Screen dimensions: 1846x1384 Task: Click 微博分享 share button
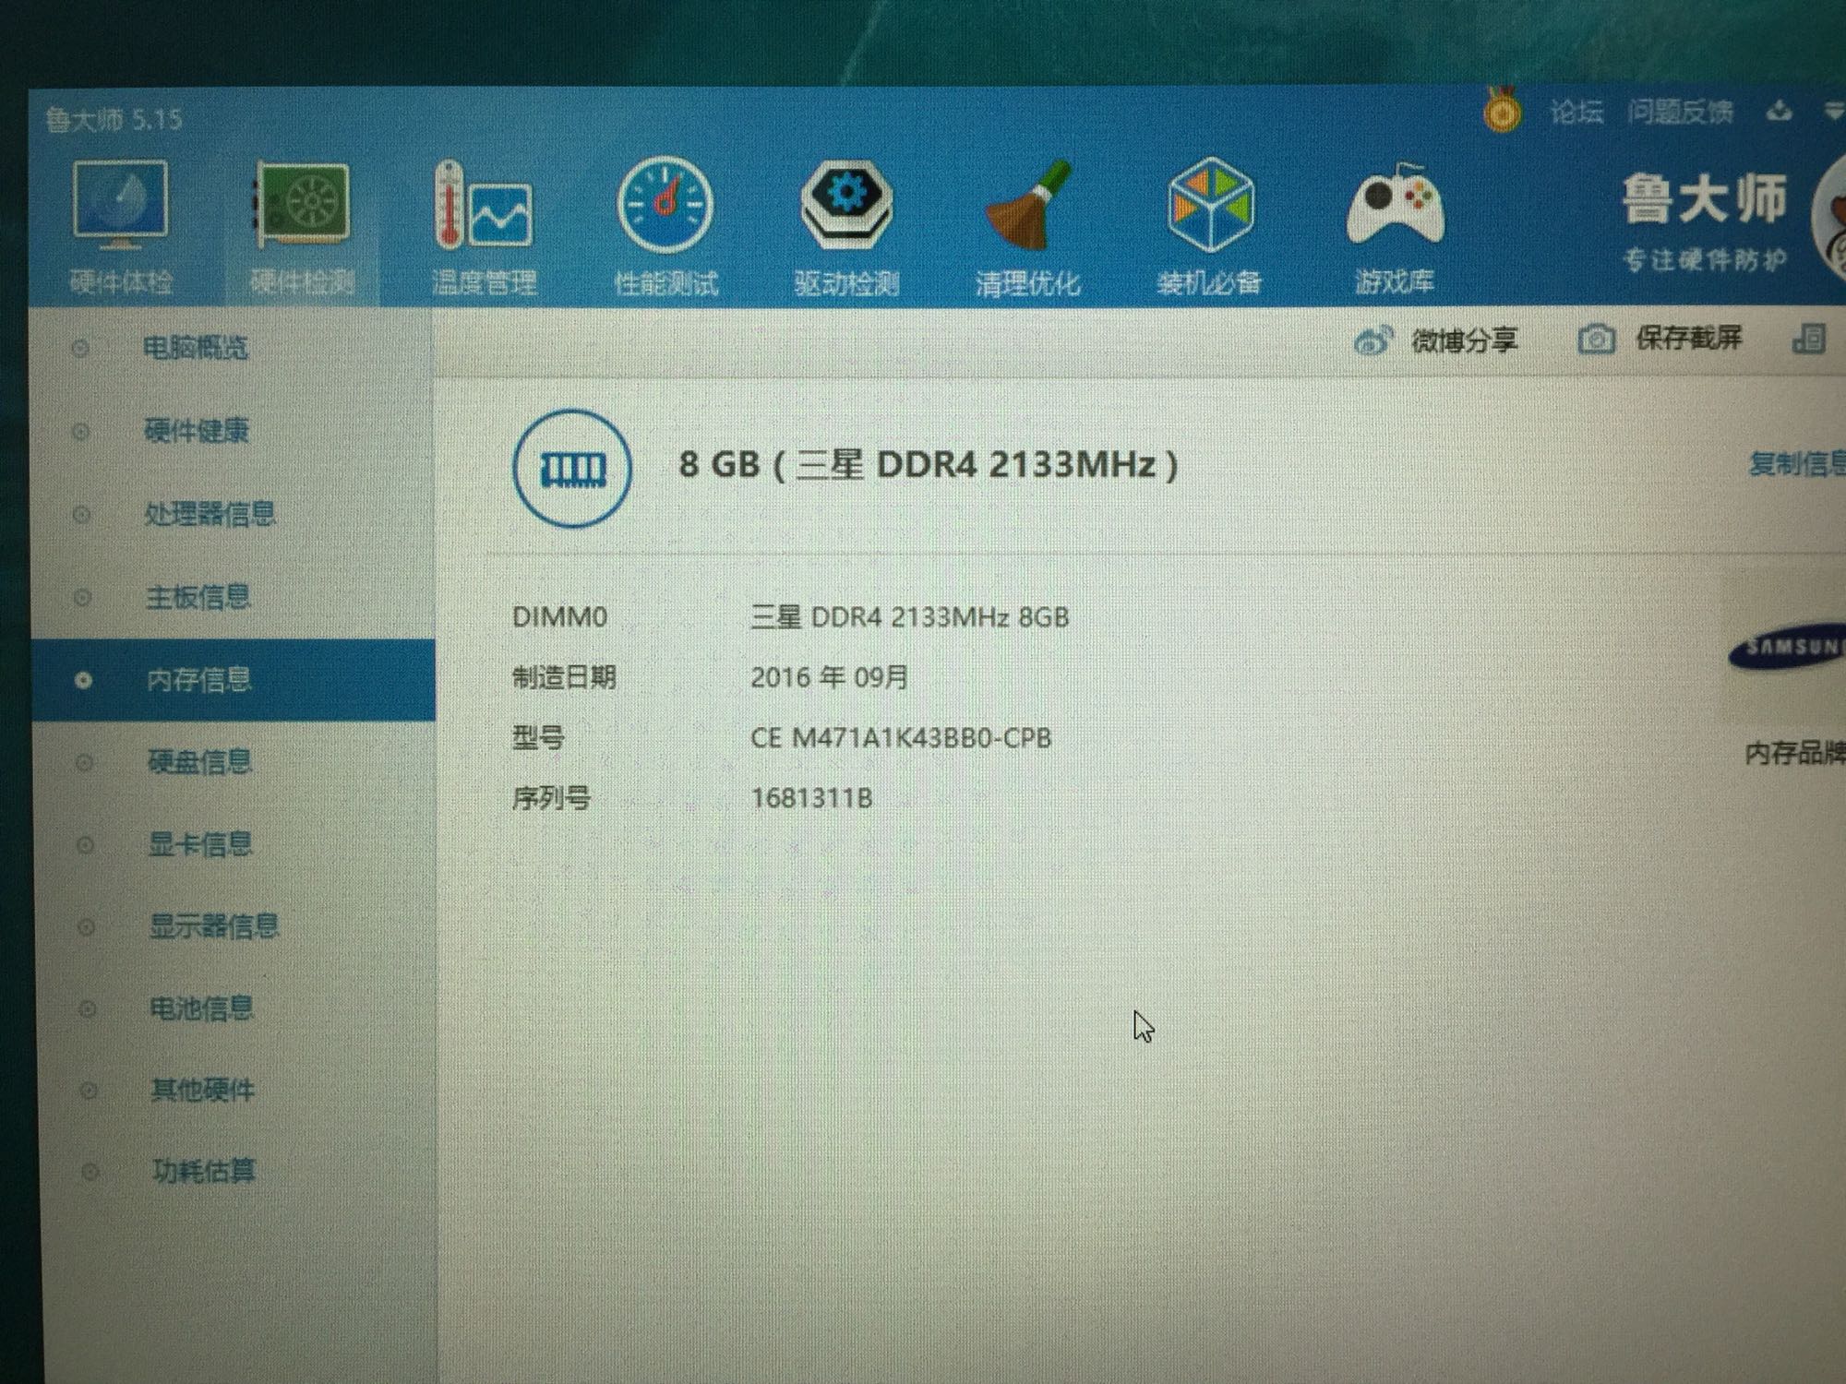click(x=1464, y=340)
